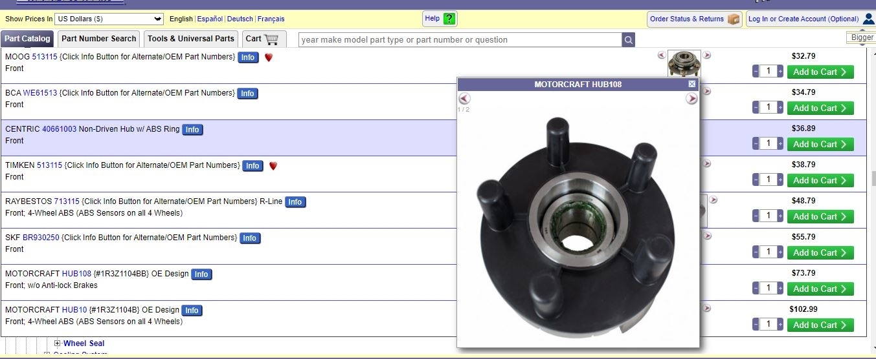This screenshot has height=359, width=876.
Task: Click Info button on the SKF BR930250 row
Action: [x=250, y=238]
